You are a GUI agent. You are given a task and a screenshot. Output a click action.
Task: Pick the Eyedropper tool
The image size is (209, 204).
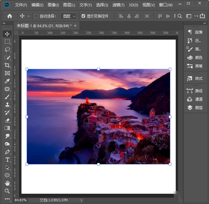pos(7,81)
